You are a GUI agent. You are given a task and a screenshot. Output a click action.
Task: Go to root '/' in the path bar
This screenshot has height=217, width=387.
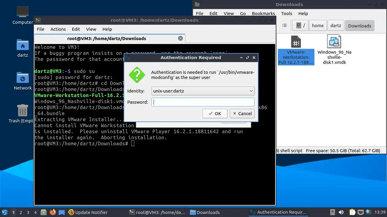coord(300,26)
